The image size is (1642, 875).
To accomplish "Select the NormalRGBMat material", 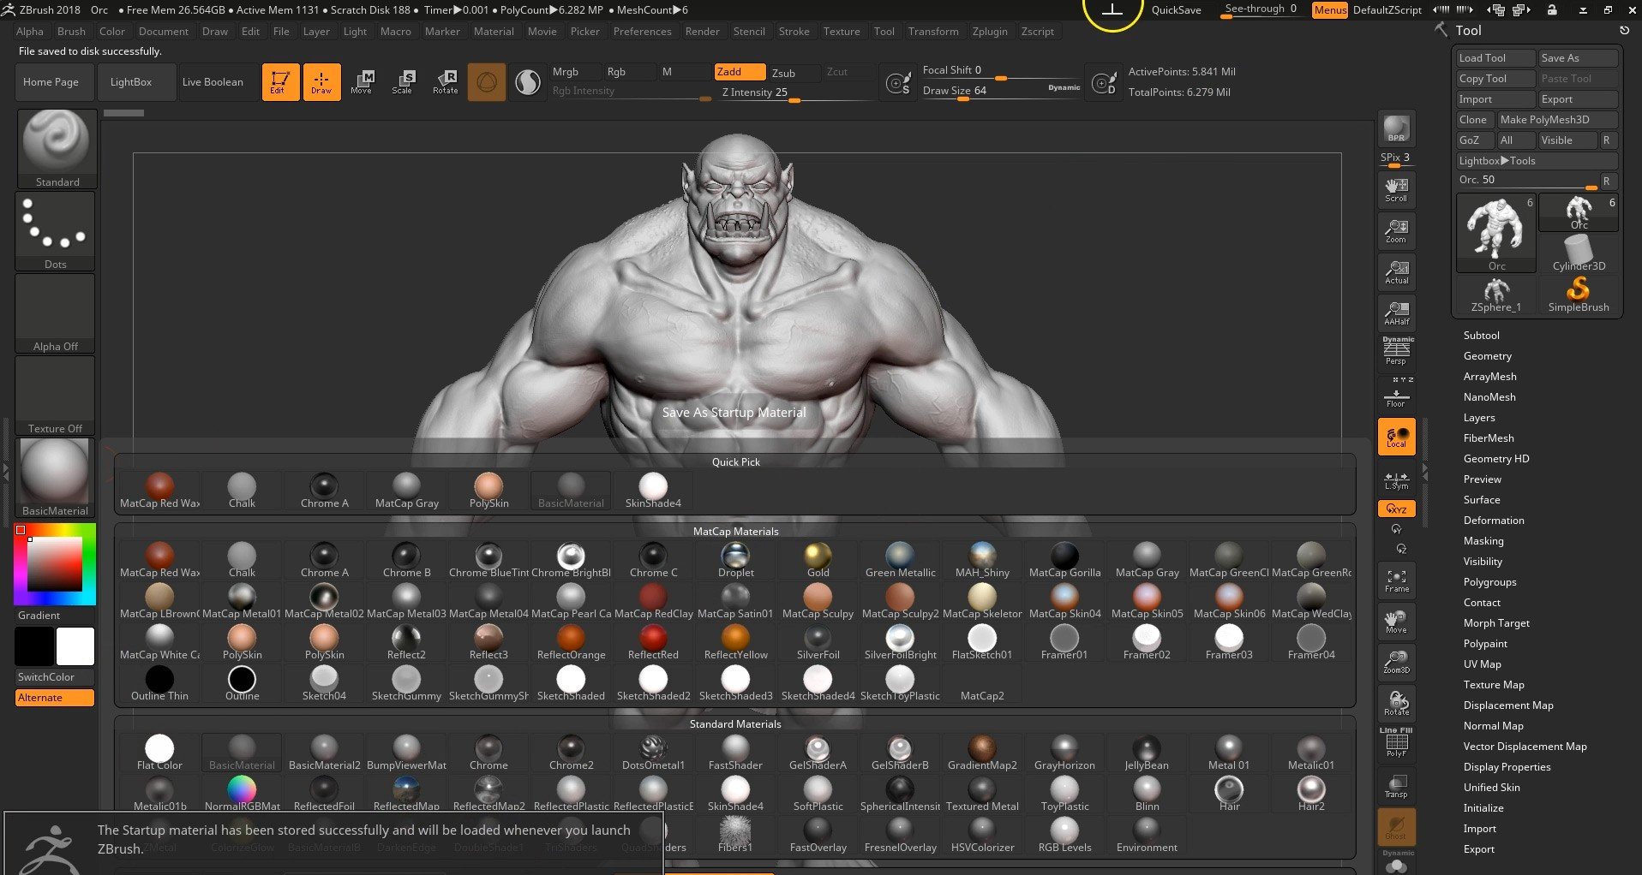I will point(242,795).
